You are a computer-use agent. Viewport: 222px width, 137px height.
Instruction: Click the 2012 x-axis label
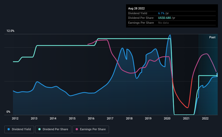[x=15, y=118]
